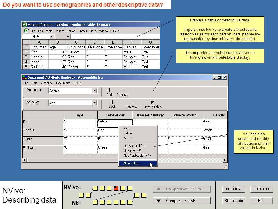The width and height of the screenshot is (278, 209).
Task: Click the Invert Table icon
Action: click(x=152, y=102)
